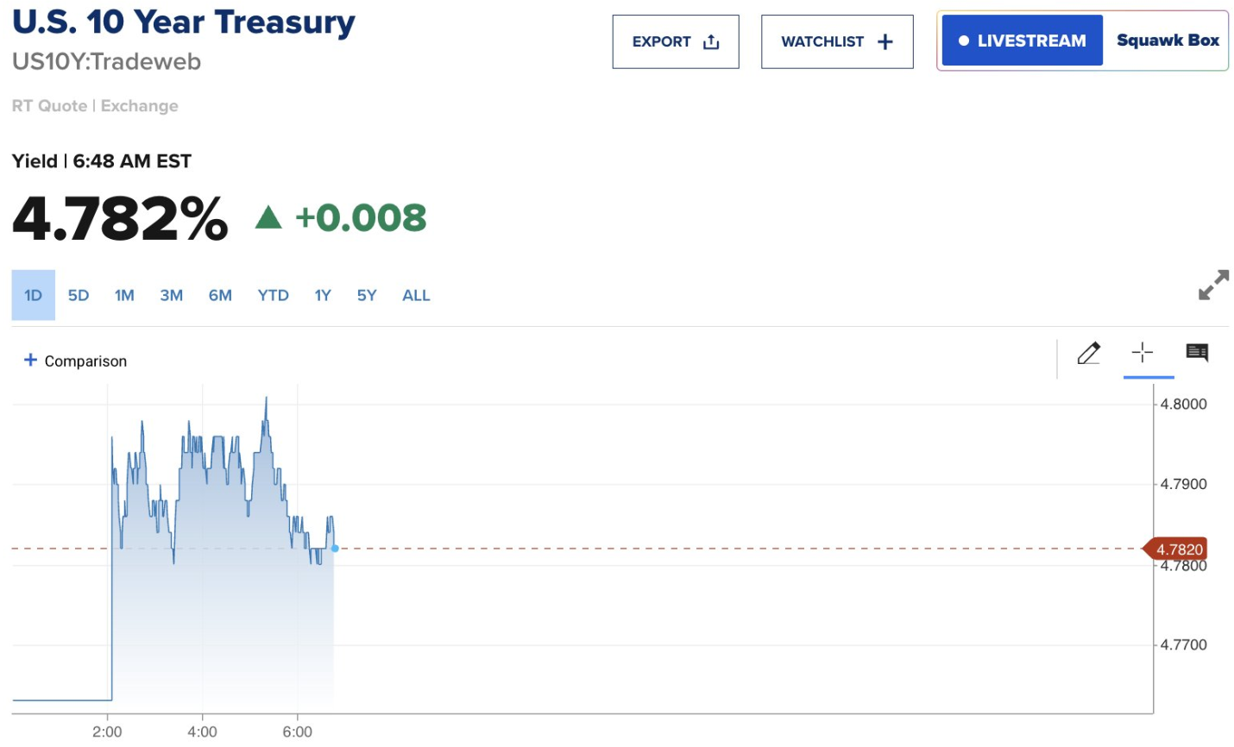The width and height of the screenshot is (1234, 747).
Task: Expand chart to fullscreen with arrows icon
Action: pyautogui.click(x=1213, y=286)
